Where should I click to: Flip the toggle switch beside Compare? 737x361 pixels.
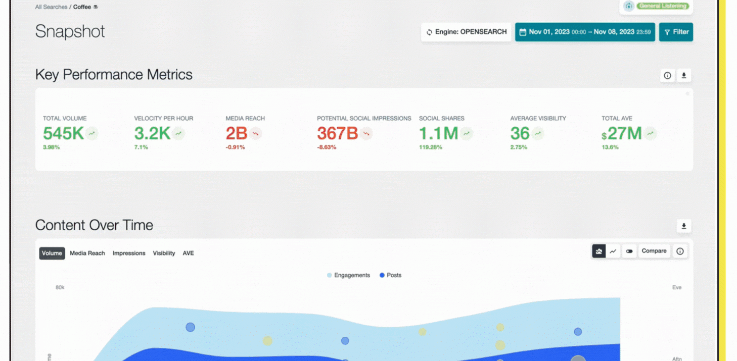629,251
